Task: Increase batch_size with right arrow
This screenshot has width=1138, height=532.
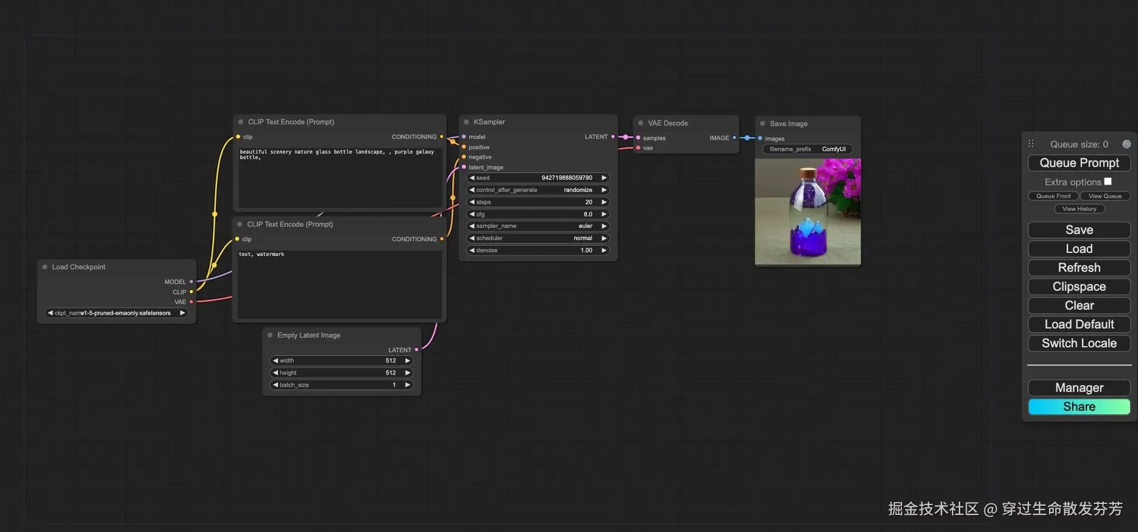Action: click(407, 385)
